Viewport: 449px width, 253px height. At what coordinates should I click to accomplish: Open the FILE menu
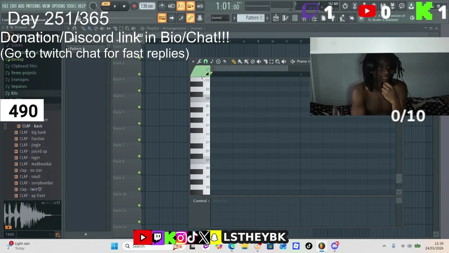pos(5,6)
